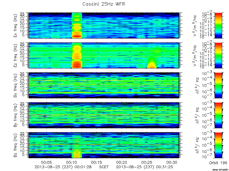The image size is (229, 171).
Task: Click the nT²/Hz unit label beside Bz
Action: pyautogui.click(x=197, y=145)
